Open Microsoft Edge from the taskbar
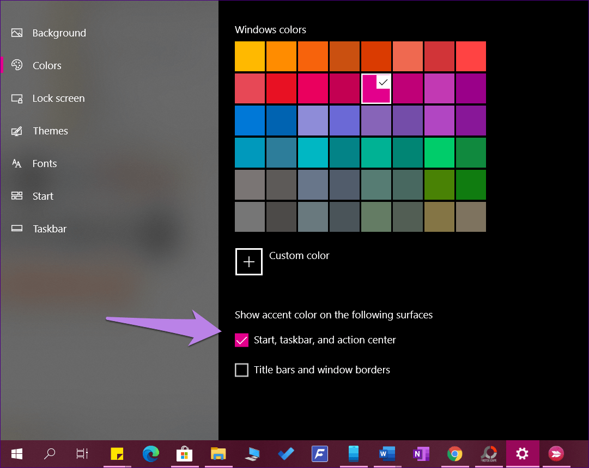Viewport: 589px width, 468px height. [151, 453]
